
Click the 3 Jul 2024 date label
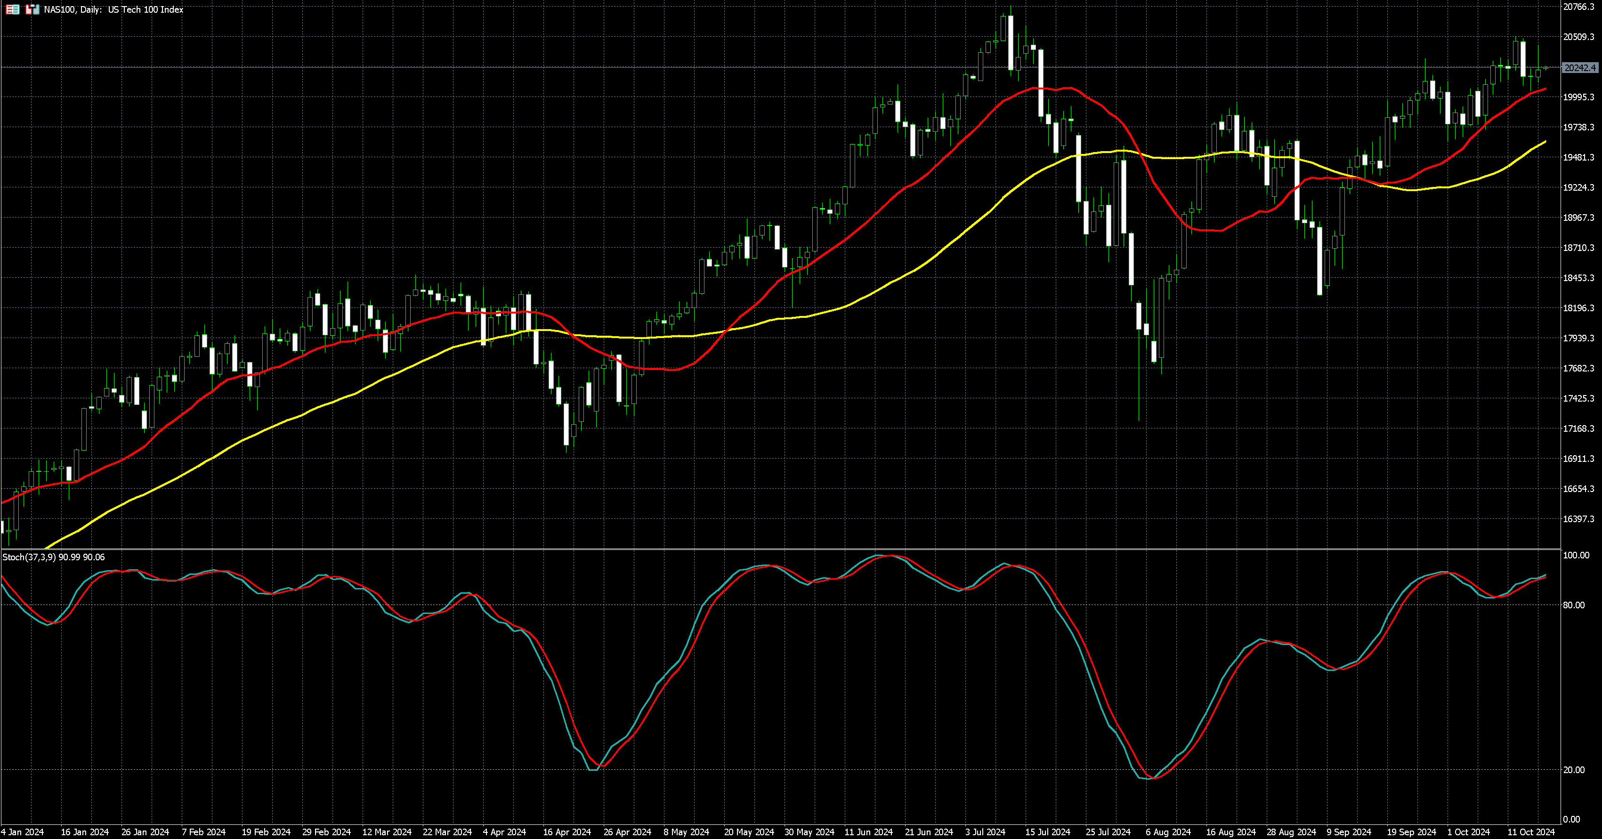[x=985, y=831]
